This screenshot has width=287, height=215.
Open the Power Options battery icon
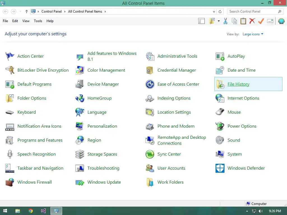click(x=220, y=126)
